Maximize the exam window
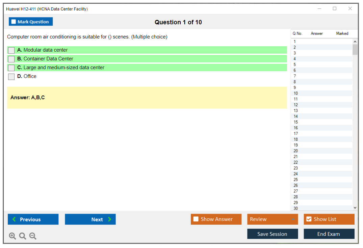 [x=335, y=9]
